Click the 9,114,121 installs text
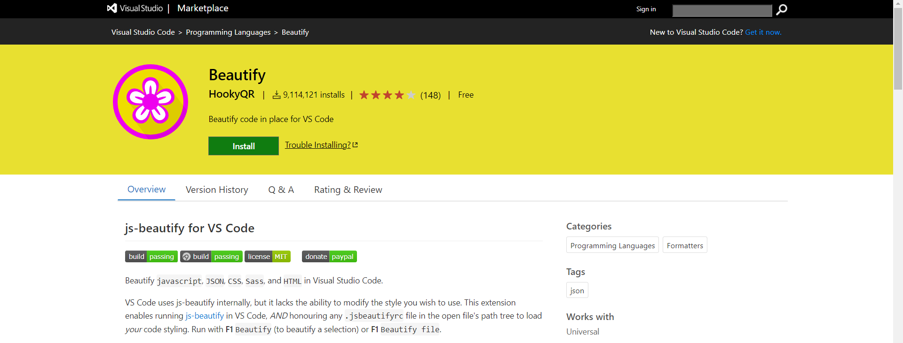This screenshot has width=903, height=343. (314, 95)
